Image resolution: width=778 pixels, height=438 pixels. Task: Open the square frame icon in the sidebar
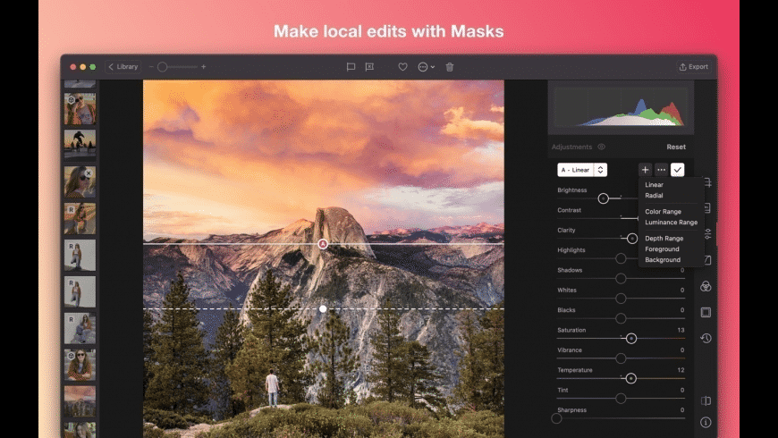pyautogui.click(x=706, y=312)
